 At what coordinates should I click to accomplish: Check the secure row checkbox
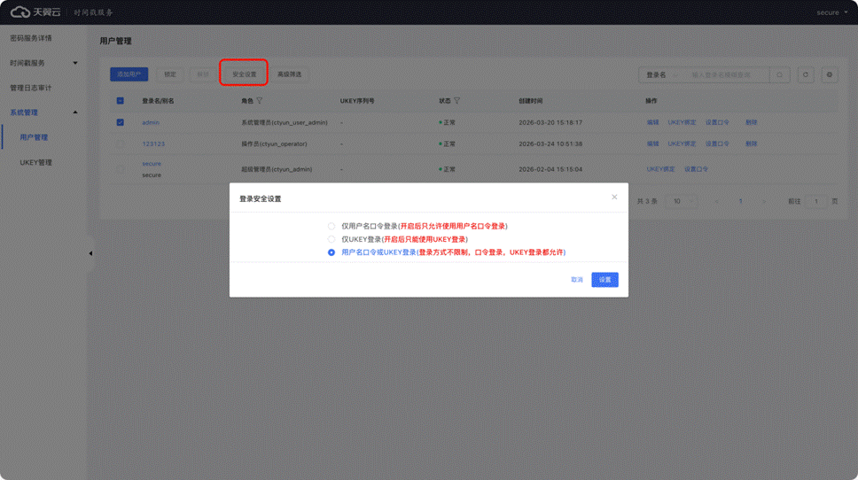click(121, 169)
